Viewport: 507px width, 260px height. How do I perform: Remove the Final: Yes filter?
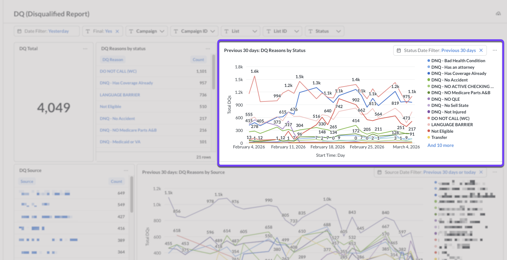pyautogui.click(x=117, y=31)
